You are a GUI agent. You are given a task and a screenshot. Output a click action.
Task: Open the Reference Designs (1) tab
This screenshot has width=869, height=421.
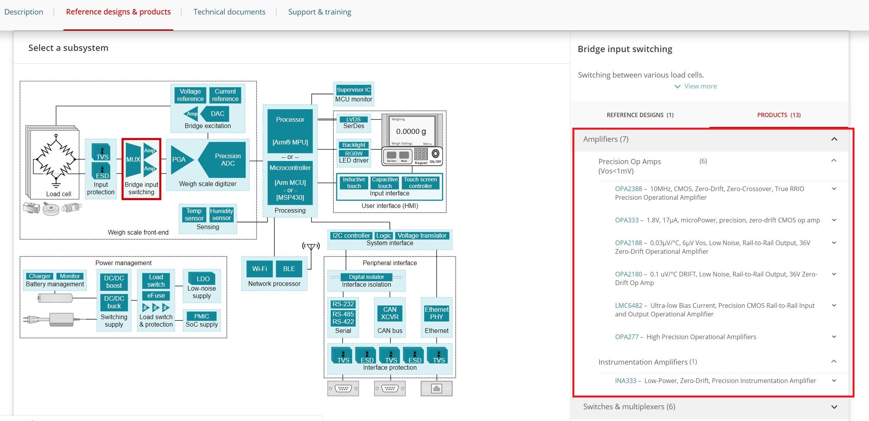(x=640, y=115)
